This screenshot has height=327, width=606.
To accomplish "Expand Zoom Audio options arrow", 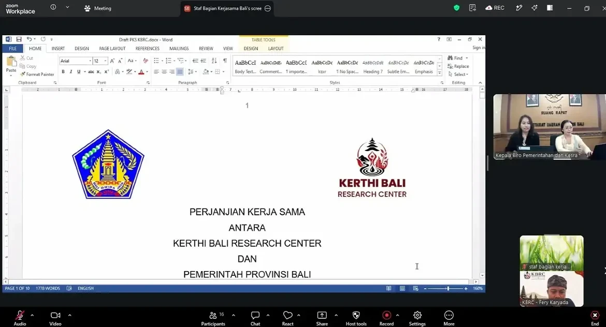I will [32, 316].
